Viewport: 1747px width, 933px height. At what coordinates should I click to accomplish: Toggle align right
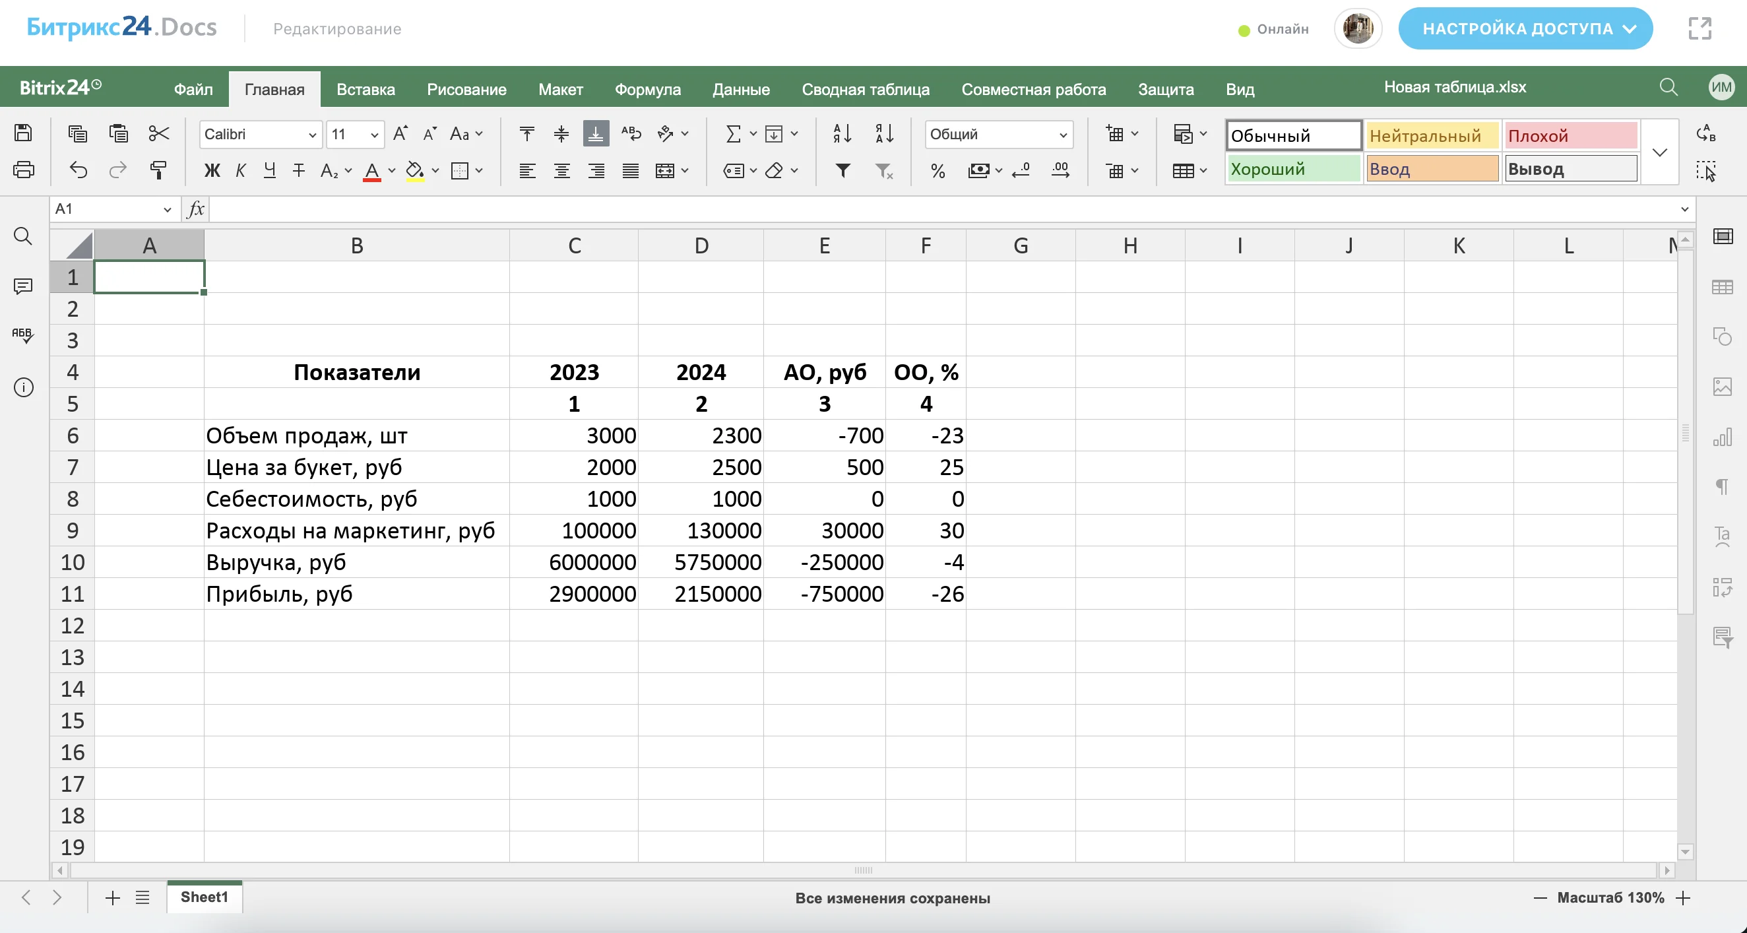pos(596,170)
